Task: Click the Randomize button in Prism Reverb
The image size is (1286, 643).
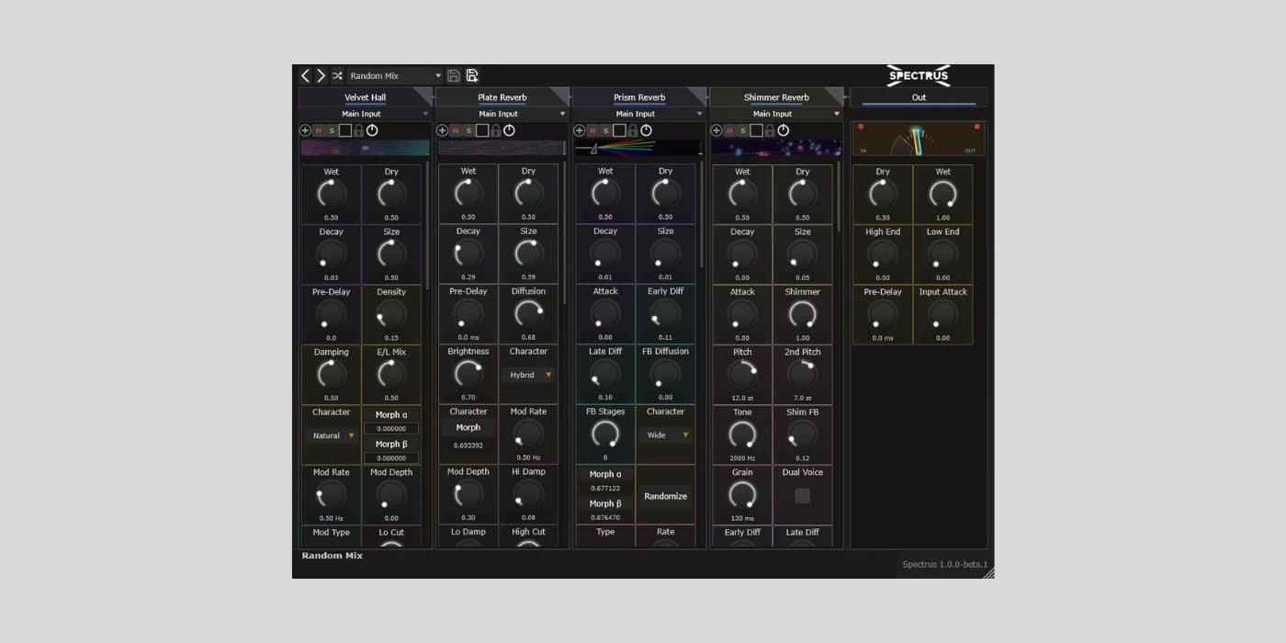Action: 665,496
